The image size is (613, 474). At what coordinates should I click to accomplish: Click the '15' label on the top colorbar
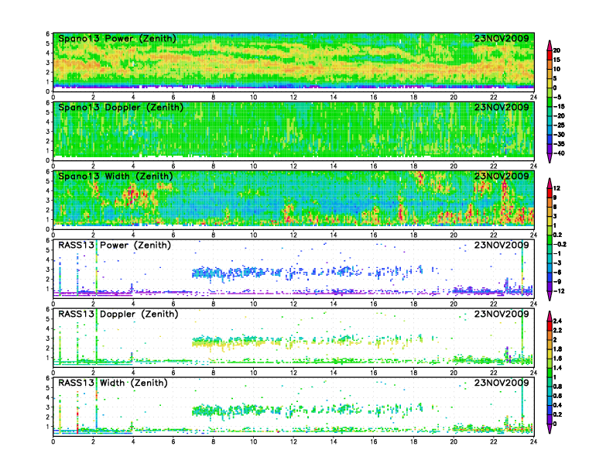[556, 60]
